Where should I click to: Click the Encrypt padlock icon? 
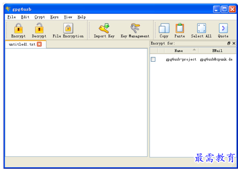click(18, 28)
